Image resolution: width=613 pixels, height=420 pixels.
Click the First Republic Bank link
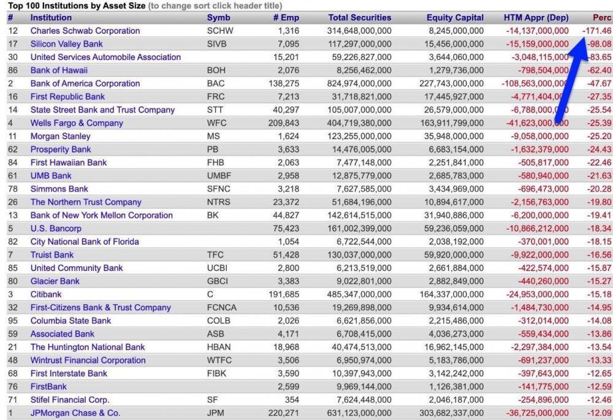point(67,97)
